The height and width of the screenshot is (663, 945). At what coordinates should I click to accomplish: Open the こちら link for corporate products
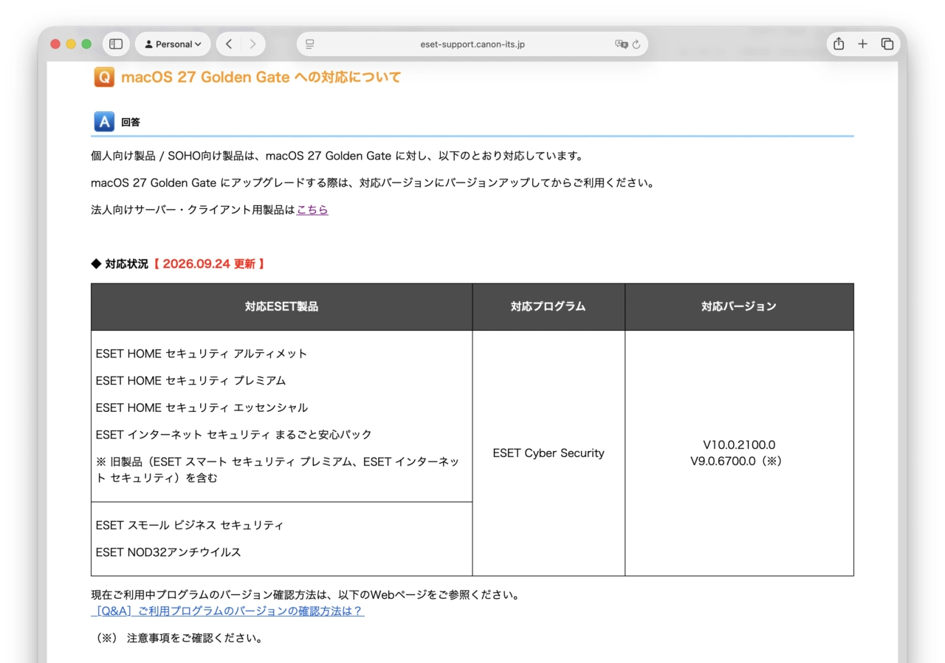(x=312, y=210)
